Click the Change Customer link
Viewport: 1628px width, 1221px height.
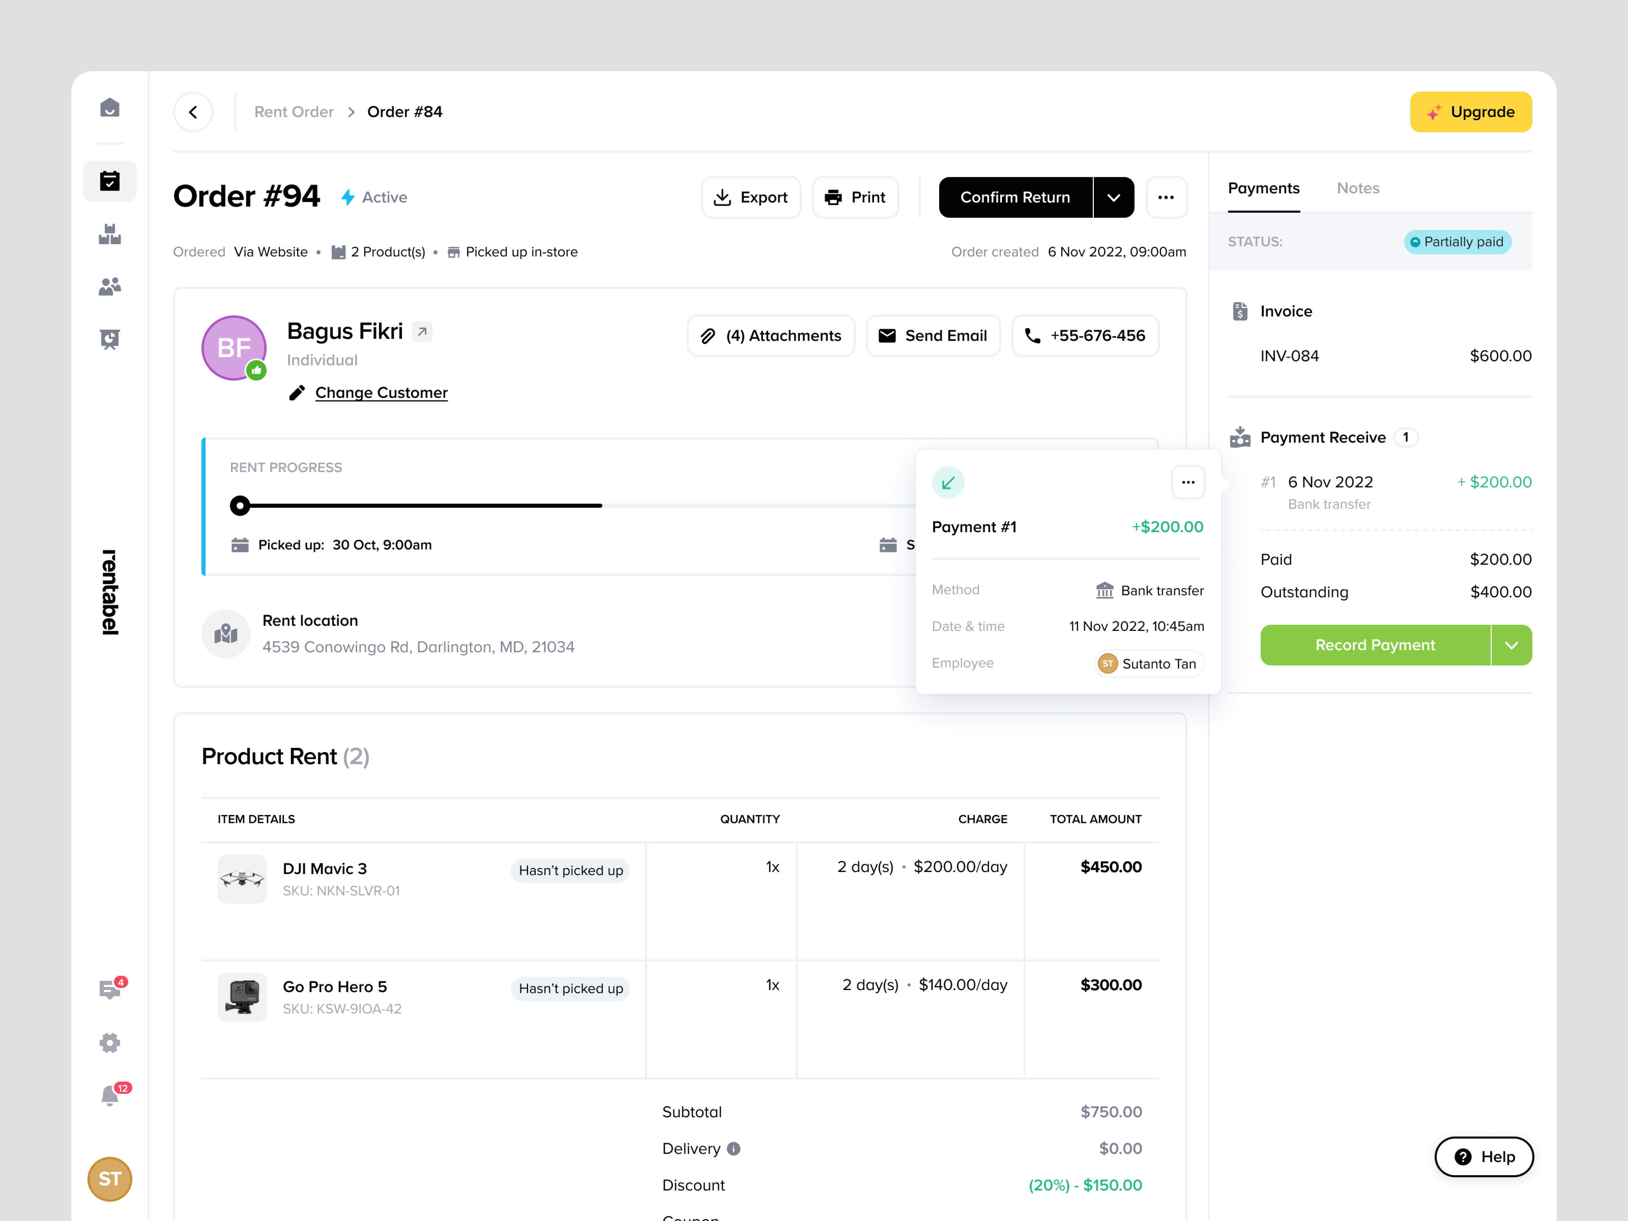pyautogui.click(x=381, y=393)
